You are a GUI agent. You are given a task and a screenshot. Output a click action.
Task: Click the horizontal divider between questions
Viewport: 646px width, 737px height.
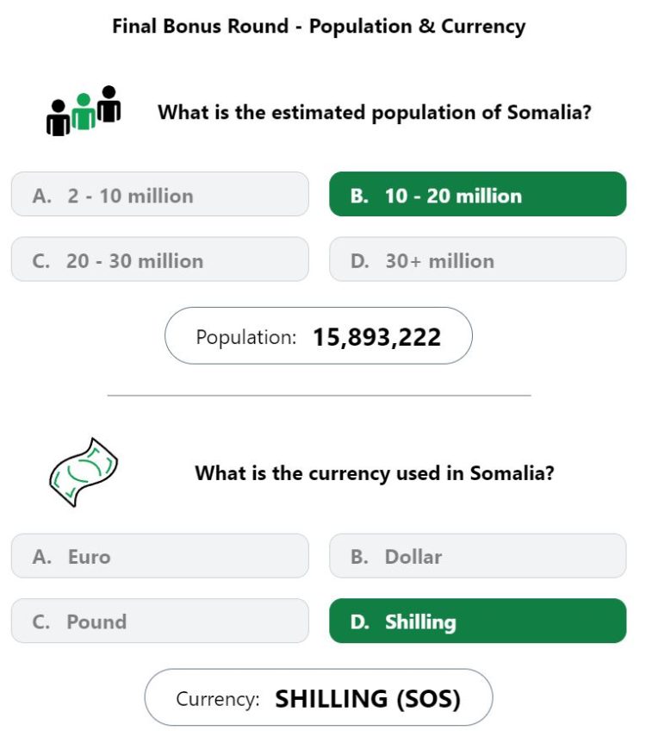point(319,396)
